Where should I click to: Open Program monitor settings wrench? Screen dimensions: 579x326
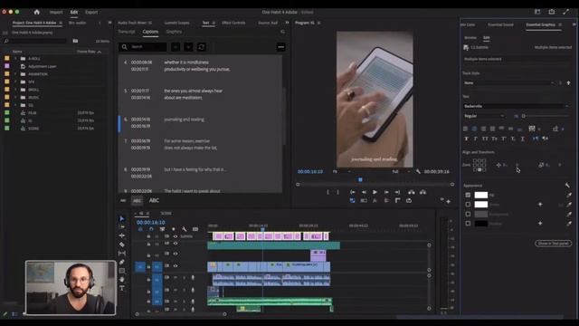(418, 171)
